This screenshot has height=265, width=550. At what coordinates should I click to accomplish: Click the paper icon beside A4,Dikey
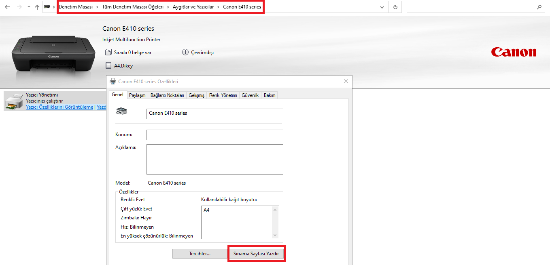click(x=108, y=65)
